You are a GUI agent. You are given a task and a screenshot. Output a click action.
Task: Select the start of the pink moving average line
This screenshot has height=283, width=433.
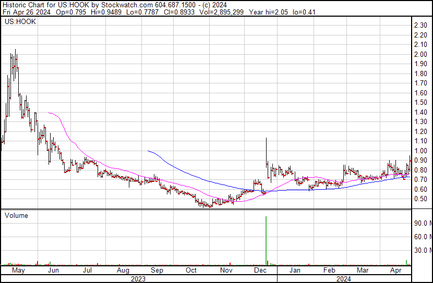[49, 113]
